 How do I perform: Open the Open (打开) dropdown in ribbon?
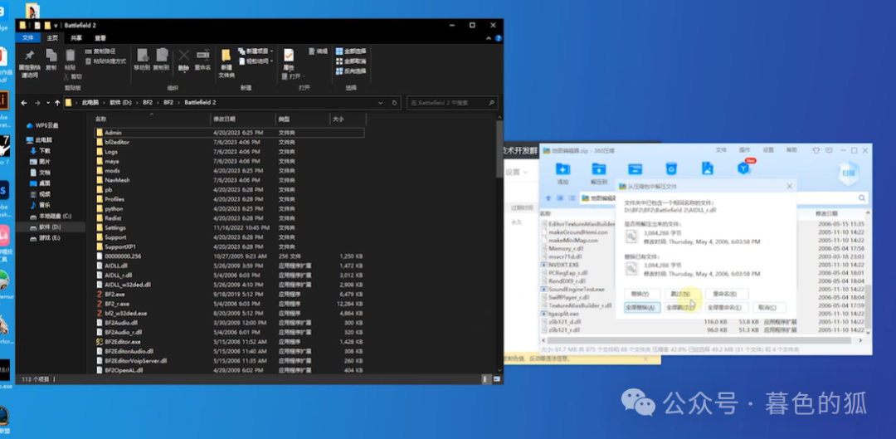click(294, 76)
